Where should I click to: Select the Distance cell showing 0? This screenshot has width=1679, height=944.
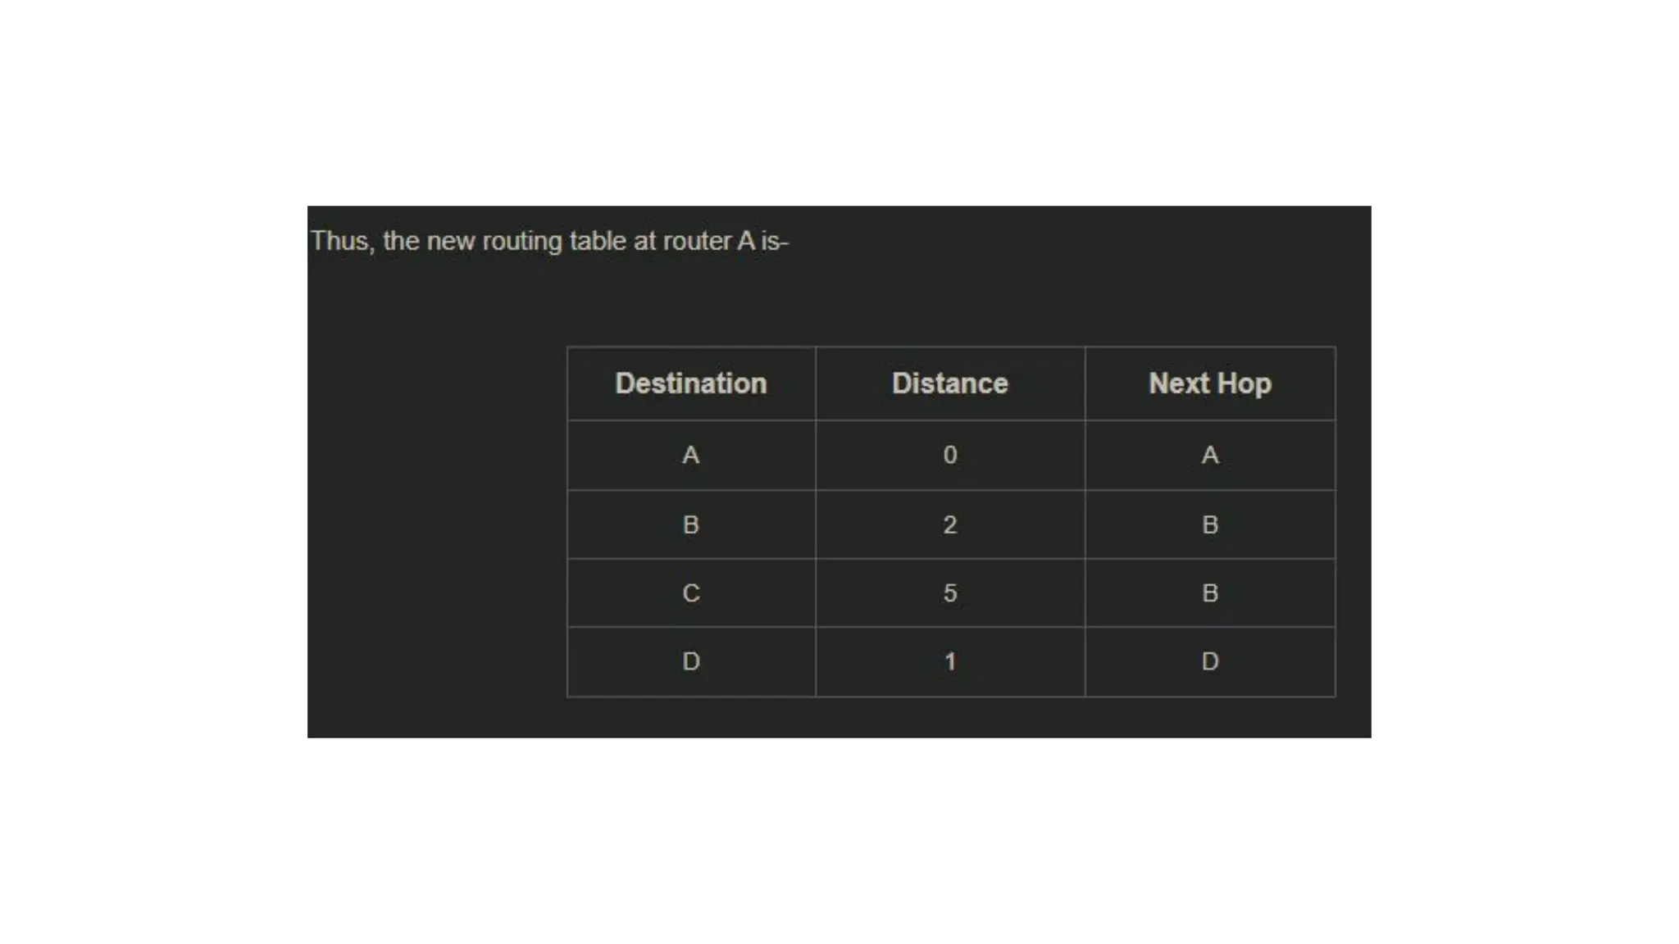coord(949,455)
